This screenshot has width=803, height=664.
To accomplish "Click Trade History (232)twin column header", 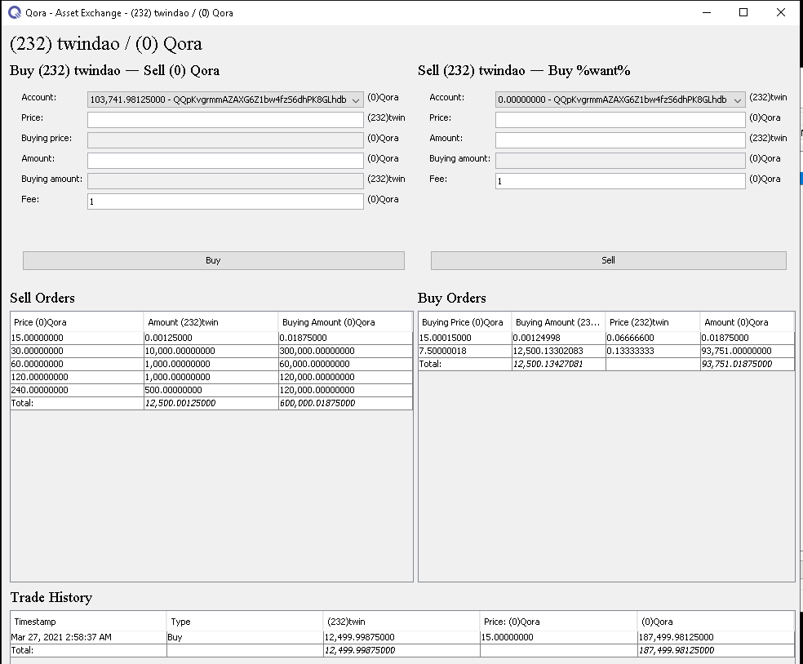I will coord(401,622).
